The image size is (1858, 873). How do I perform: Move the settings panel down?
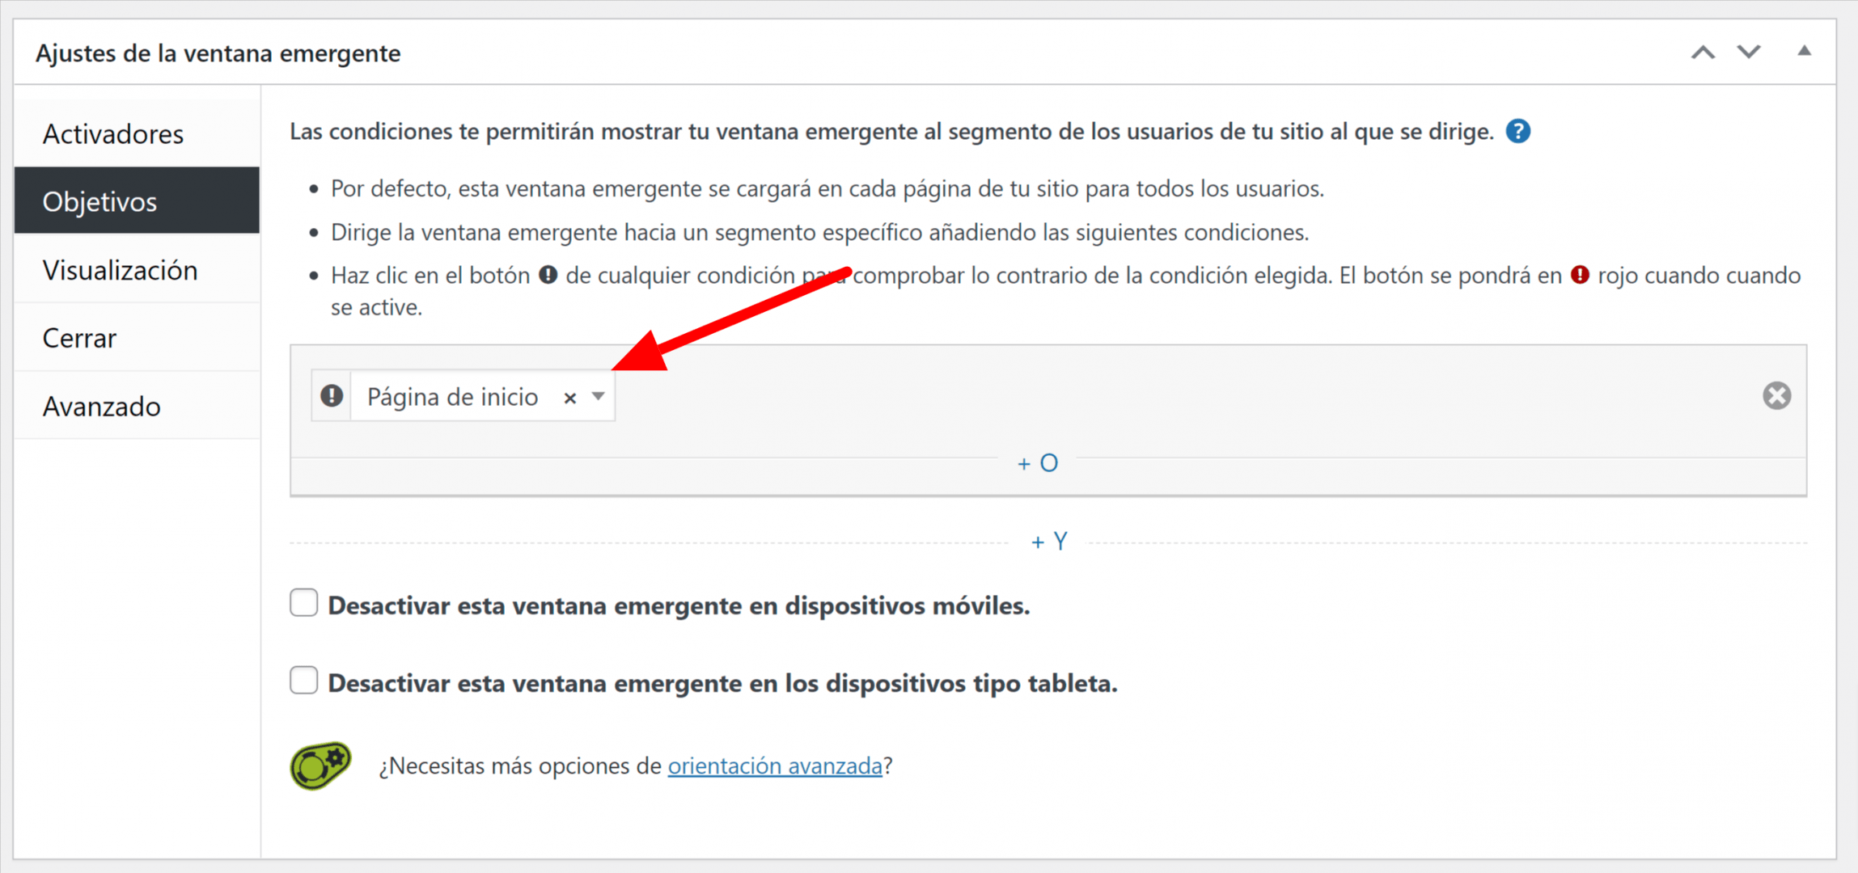tap(1749, 53)
